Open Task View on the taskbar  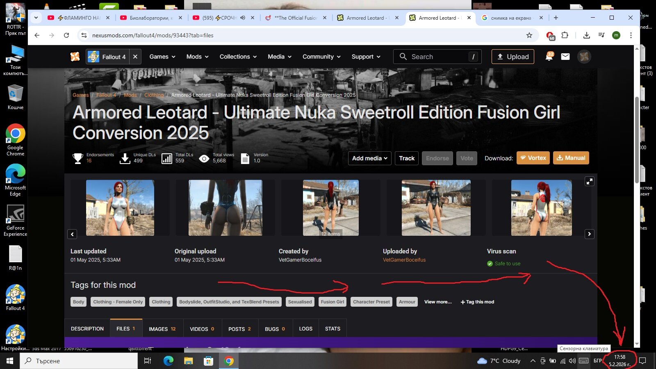tap(148, 361)
